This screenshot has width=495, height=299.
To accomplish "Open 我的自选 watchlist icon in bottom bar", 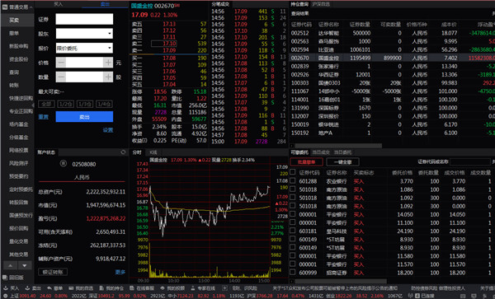I will point(71,288).
